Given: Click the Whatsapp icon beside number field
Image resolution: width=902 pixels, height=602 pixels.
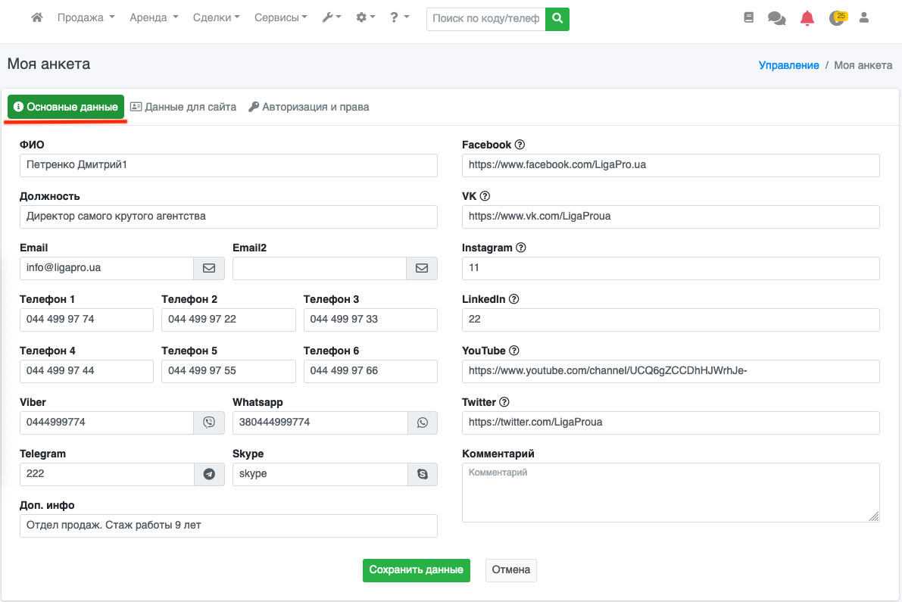Looking at the screenshot, I should pos(423,423).
